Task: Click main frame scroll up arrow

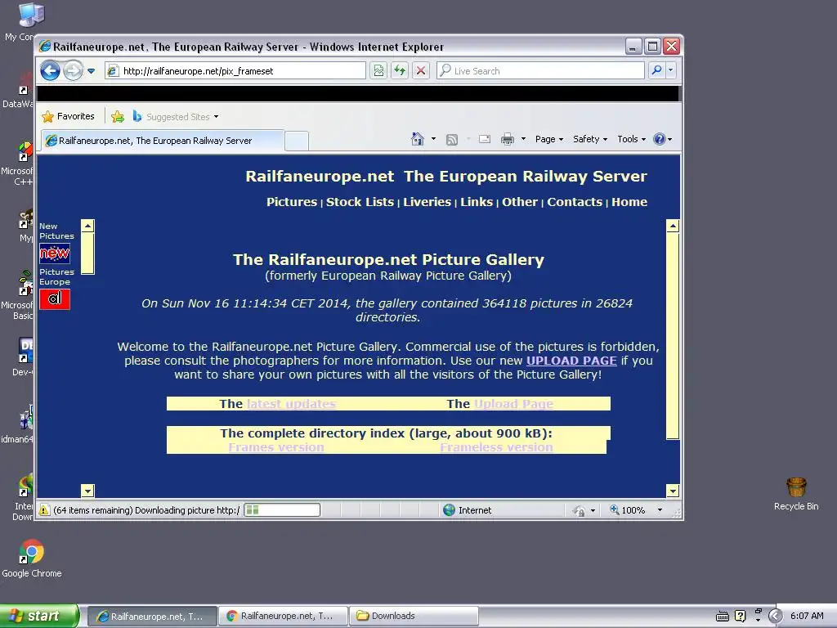Action: [x=673, y=226]
